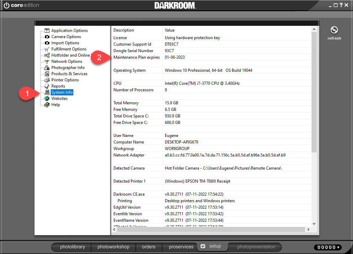Select the License description row
Viewport: 353px width, 254px height.
click(211, 38)
